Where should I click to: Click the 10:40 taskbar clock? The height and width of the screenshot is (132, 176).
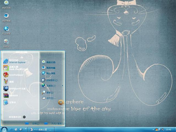168,130
